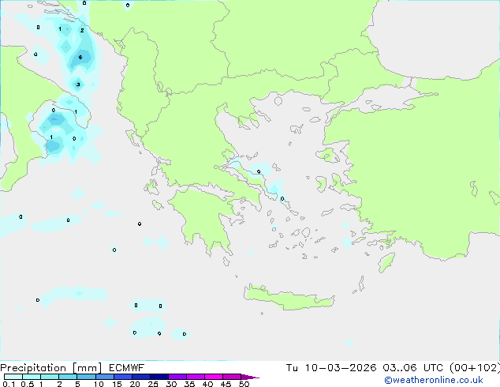Click the "6" precipitation value on the map

click(80, 57)
